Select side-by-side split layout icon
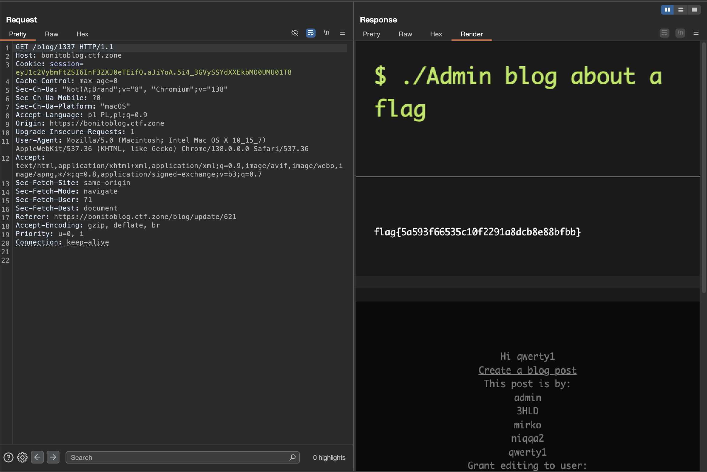 pyautogui.click(x=667, y=10)
